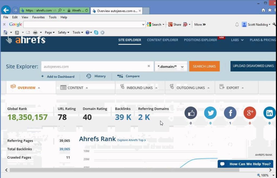Open the Edit menu
Viewport: 277px width, 178px height.
(x=15, y=17)
